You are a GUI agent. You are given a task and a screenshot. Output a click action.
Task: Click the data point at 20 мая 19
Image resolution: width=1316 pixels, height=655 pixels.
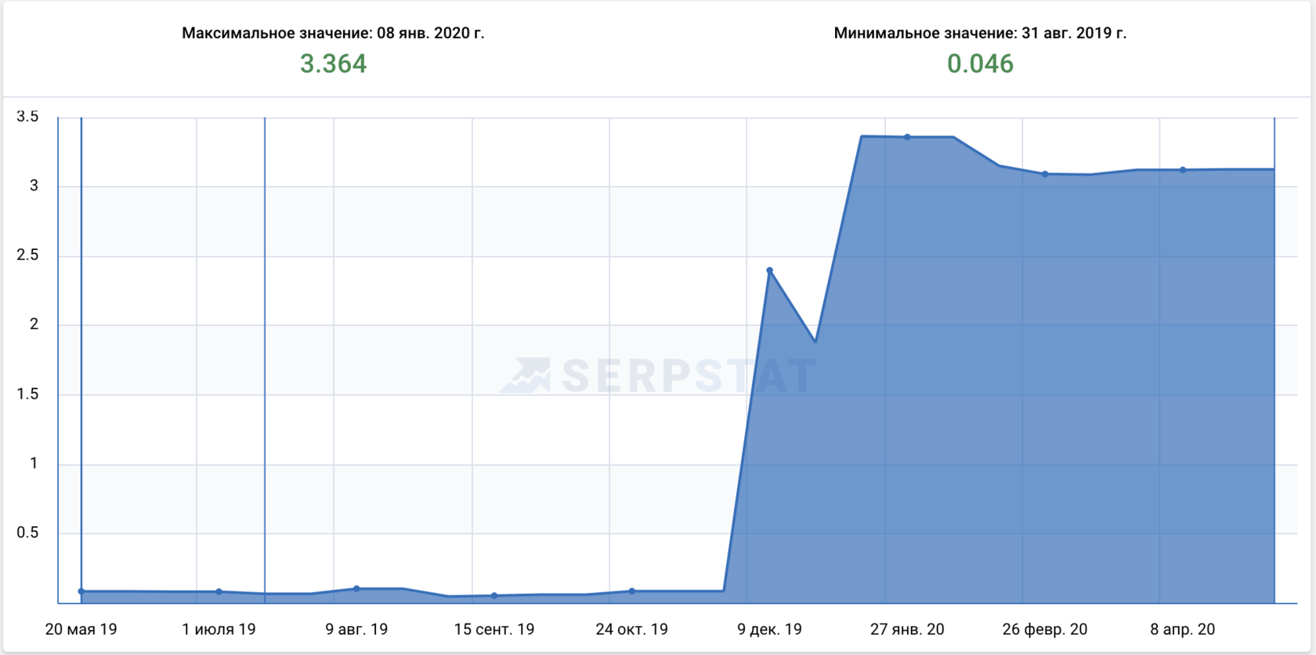point(81,592)
